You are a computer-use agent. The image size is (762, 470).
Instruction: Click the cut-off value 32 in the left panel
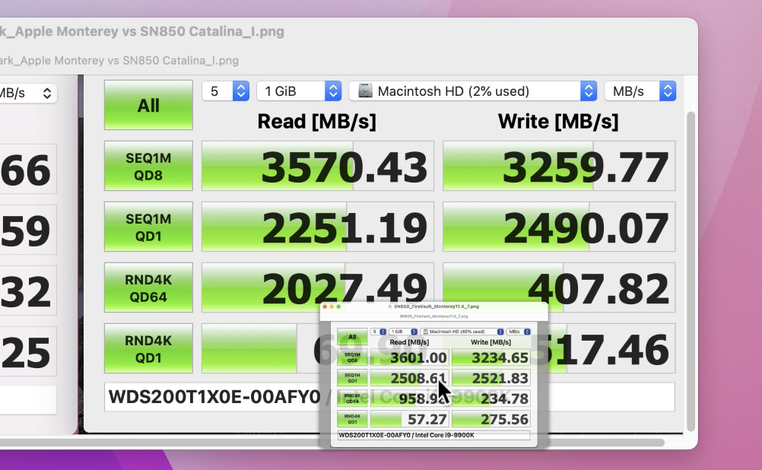pos(25,291)
